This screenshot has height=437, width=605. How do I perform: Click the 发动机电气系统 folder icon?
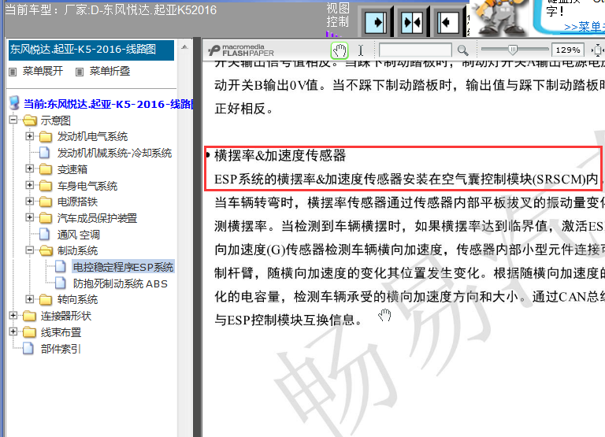[x=46, y=136]
